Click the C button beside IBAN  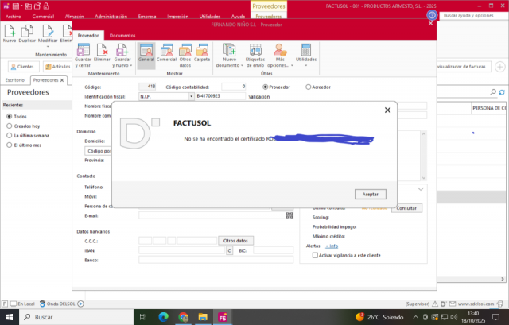coord(229,250)
